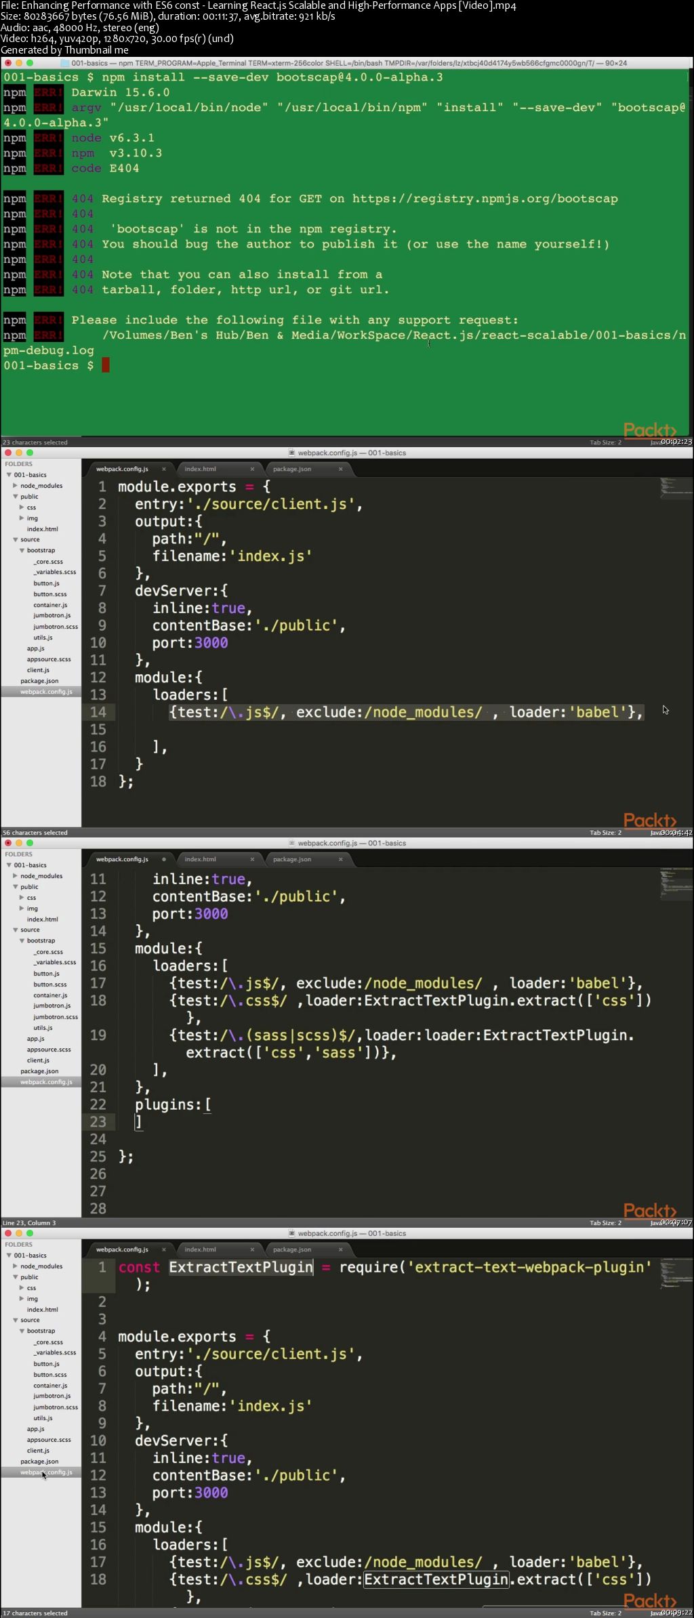
Task: Switch to package.json tab in 00:04:42 frame
Action: pos(292,469)
